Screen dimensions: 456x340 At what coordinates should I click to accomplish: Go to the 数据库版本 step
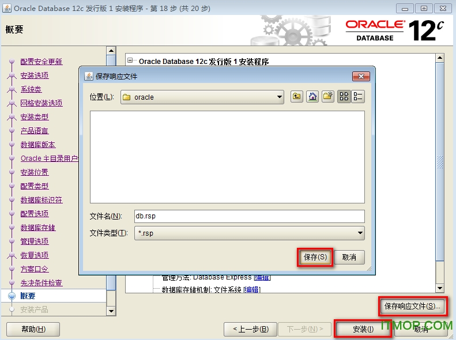pyautogui.click(x=38, y=145)
